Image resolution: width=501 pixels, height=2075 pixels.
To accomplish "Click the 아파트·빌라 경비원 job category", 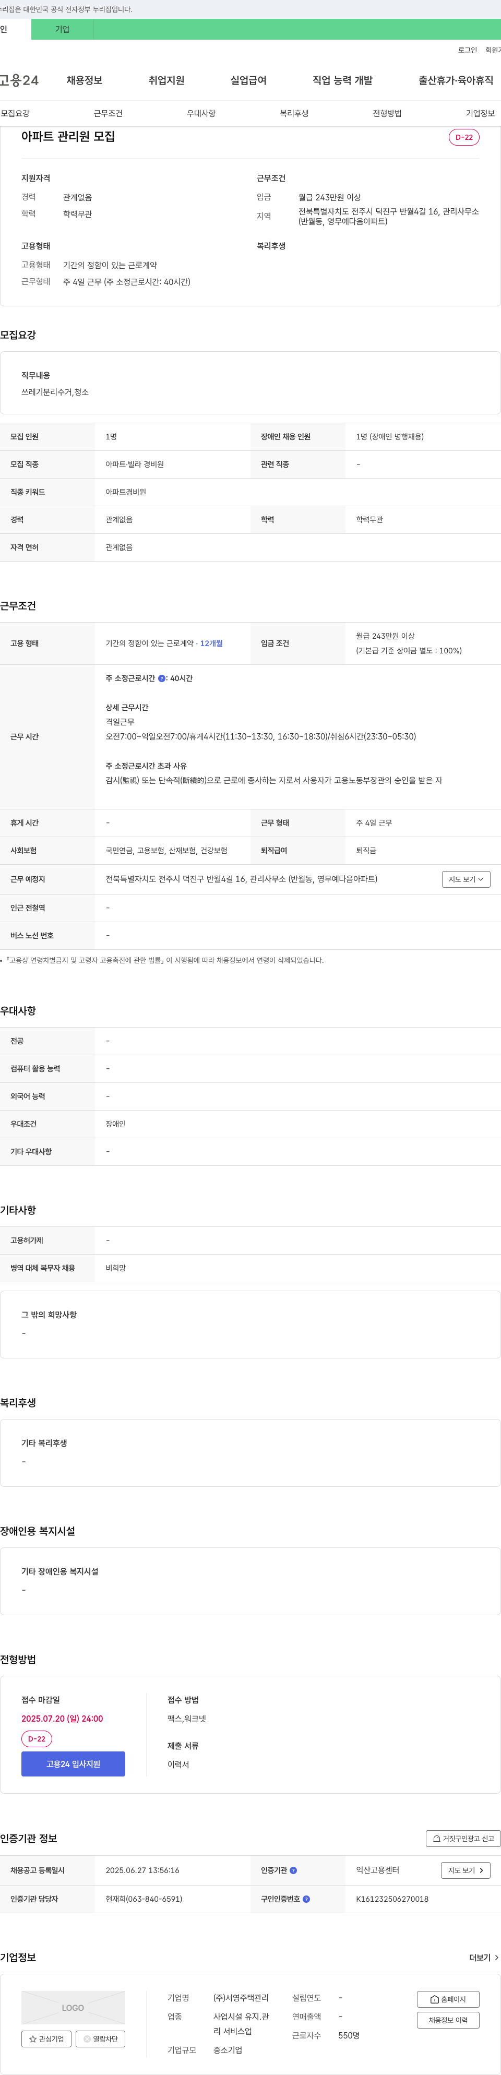I will (x=135, y=465).
